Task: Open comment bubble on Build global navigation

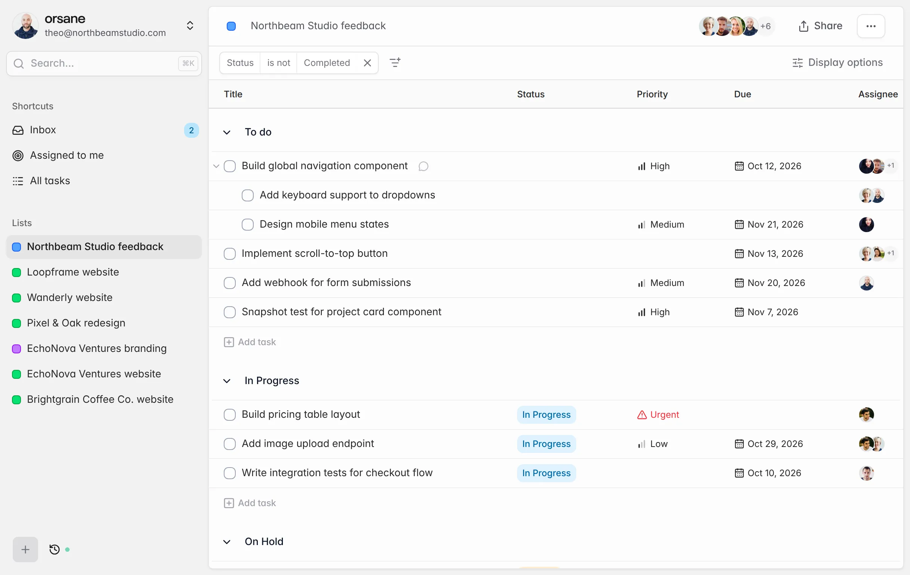Action: coord(423,166)
